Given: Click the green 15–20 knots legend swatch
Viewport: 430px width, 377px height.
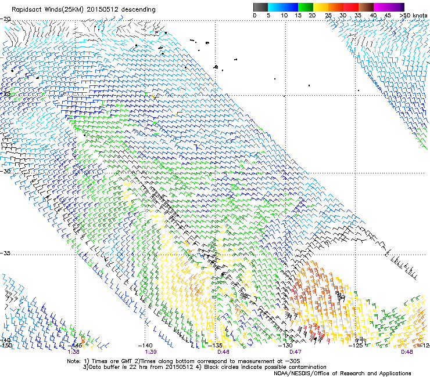Looking at the screenshot, I should tap(306, 7).
